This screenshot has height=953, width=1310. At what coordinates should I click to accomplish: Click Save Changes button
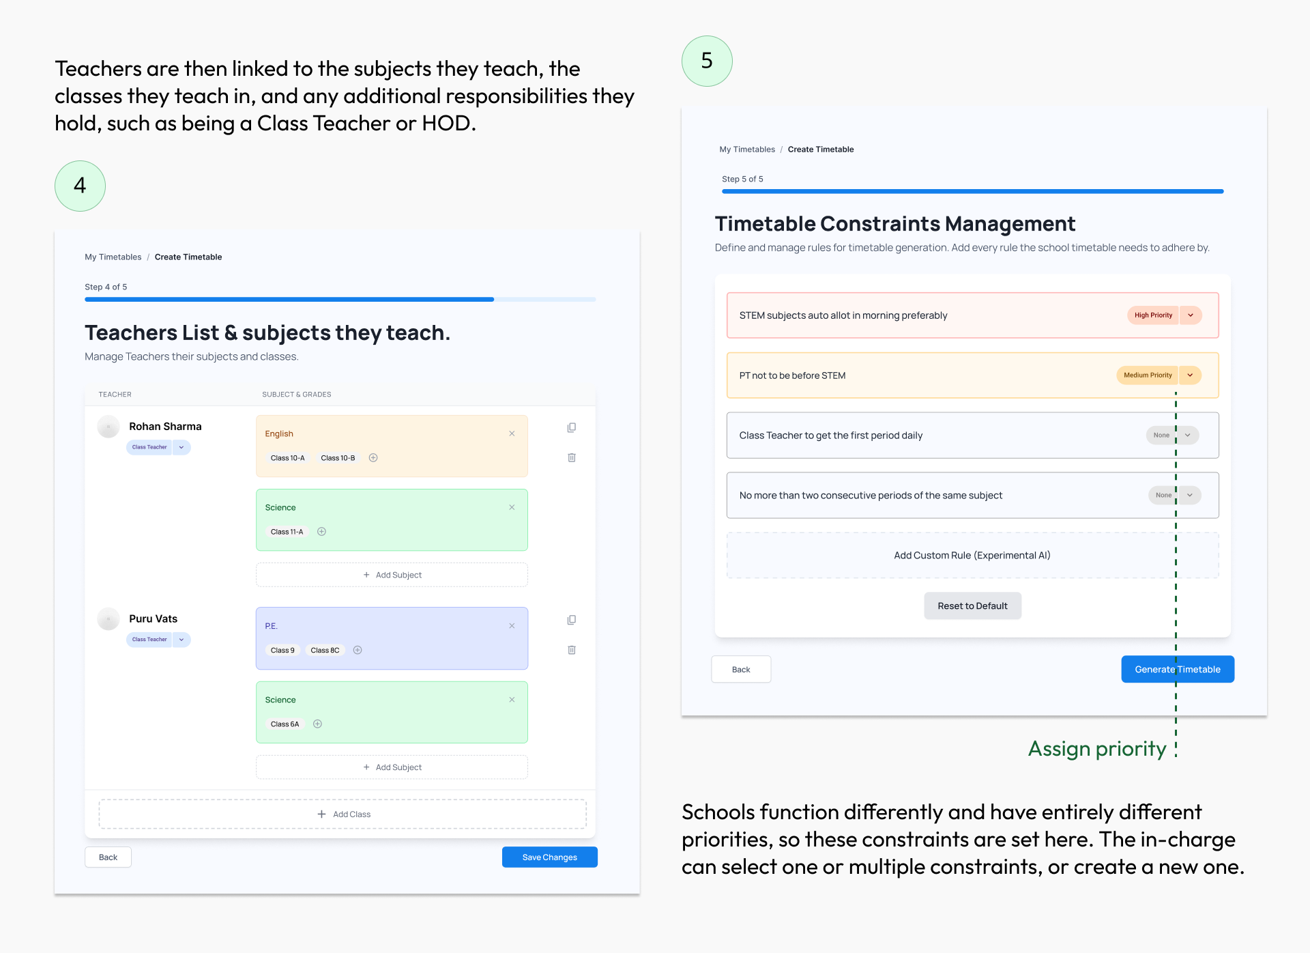pos(550,857)
